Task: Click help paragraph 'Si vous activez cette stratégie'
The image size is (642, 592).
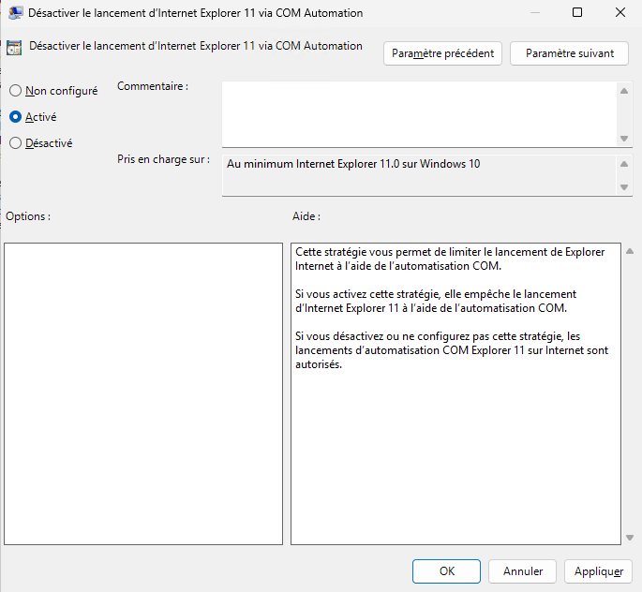Action: (x=436, y=301)
